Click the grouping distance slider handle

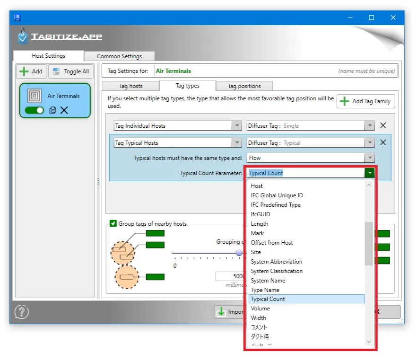239,253
